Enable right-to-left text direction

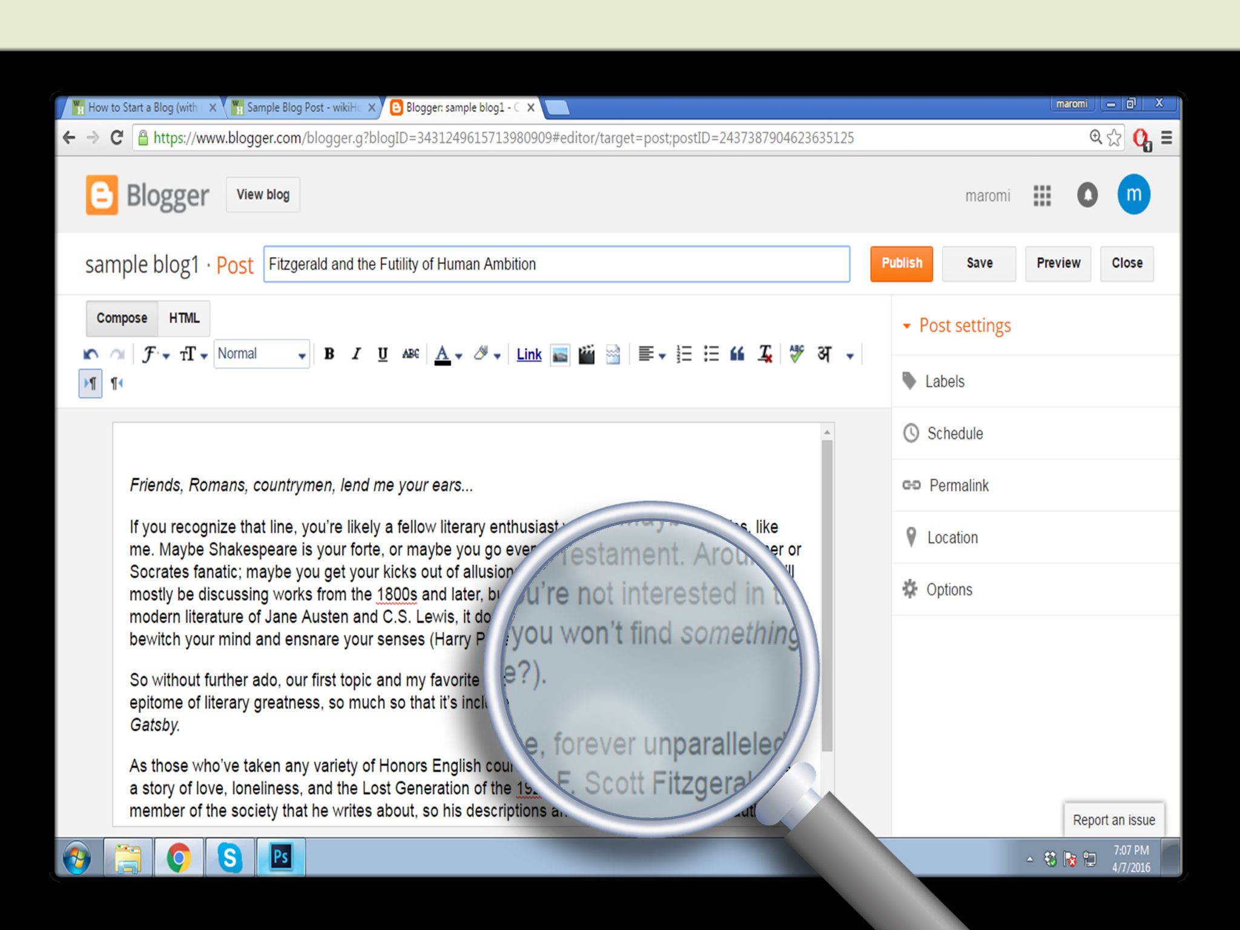(117, 383)
